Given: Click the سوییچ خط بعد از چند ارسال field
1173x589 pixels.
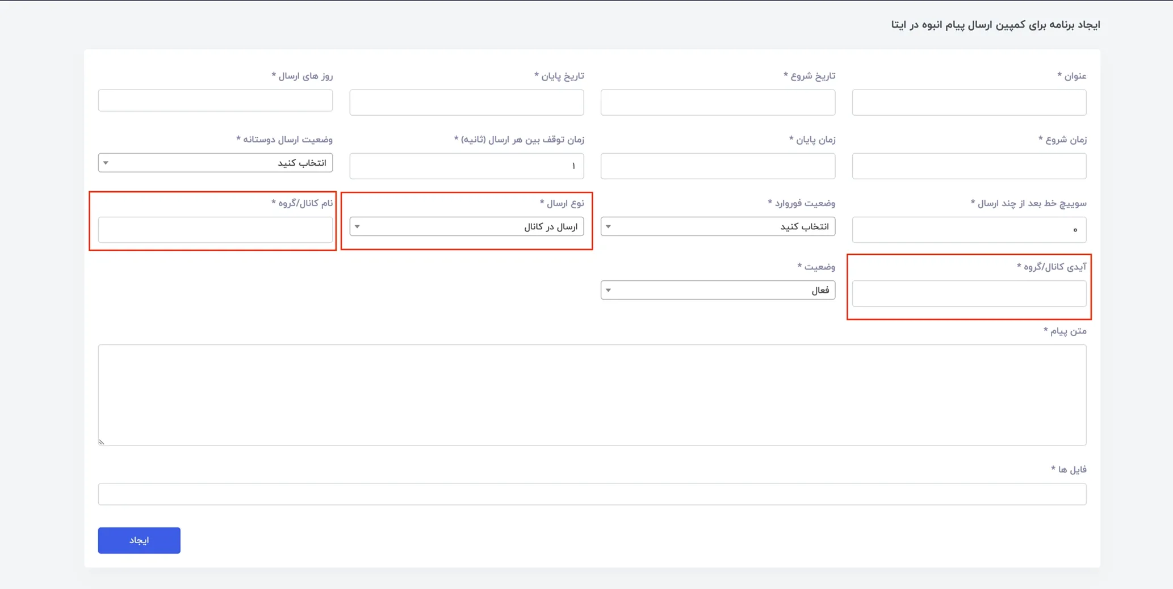Looking at the screenshot, I should pos(969,229).
